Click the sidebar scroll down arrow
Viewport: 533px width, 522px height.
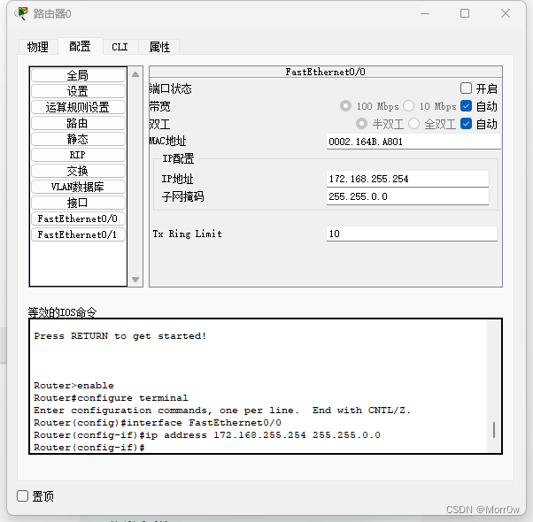[135, 280]
